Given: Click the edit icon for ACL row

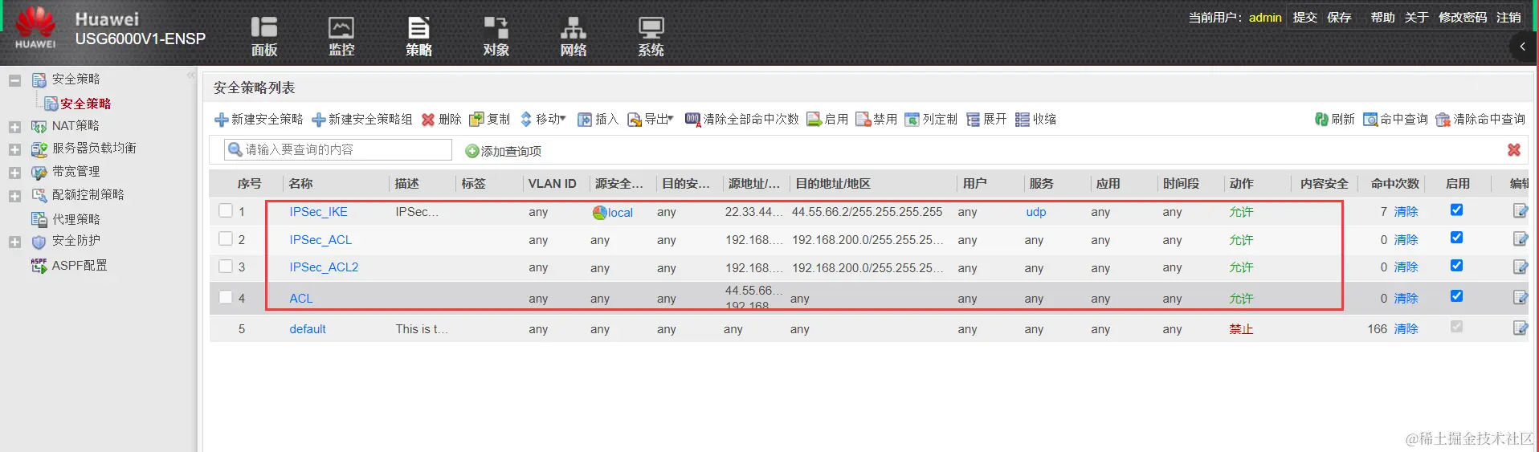Looking at the screenshot, I should [x=1520, y=298].
